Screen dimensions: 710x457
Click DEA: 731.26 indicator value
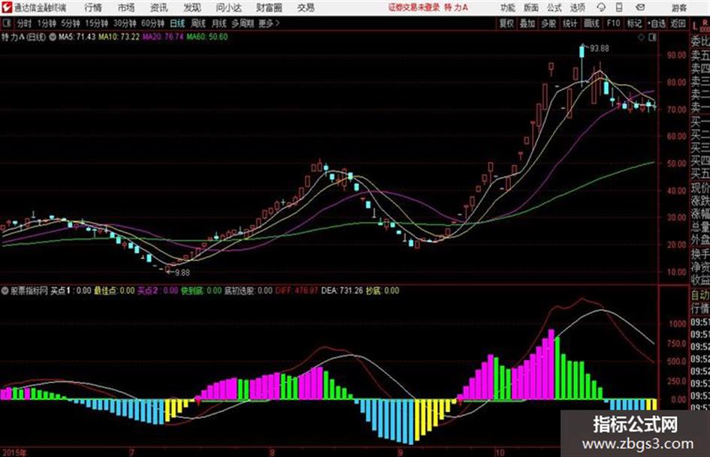coord(342,290)
